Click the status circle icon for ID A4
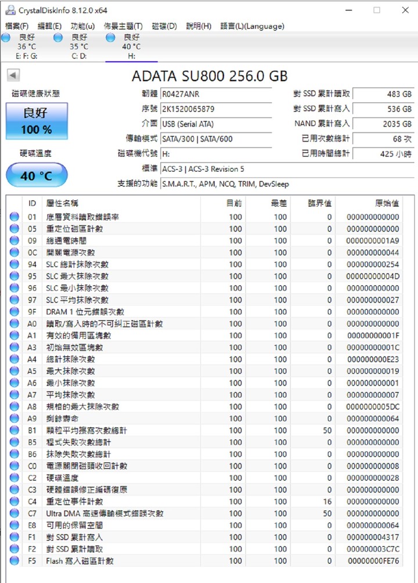The height and width of the screenshot is (583, 418). point(15,359)
